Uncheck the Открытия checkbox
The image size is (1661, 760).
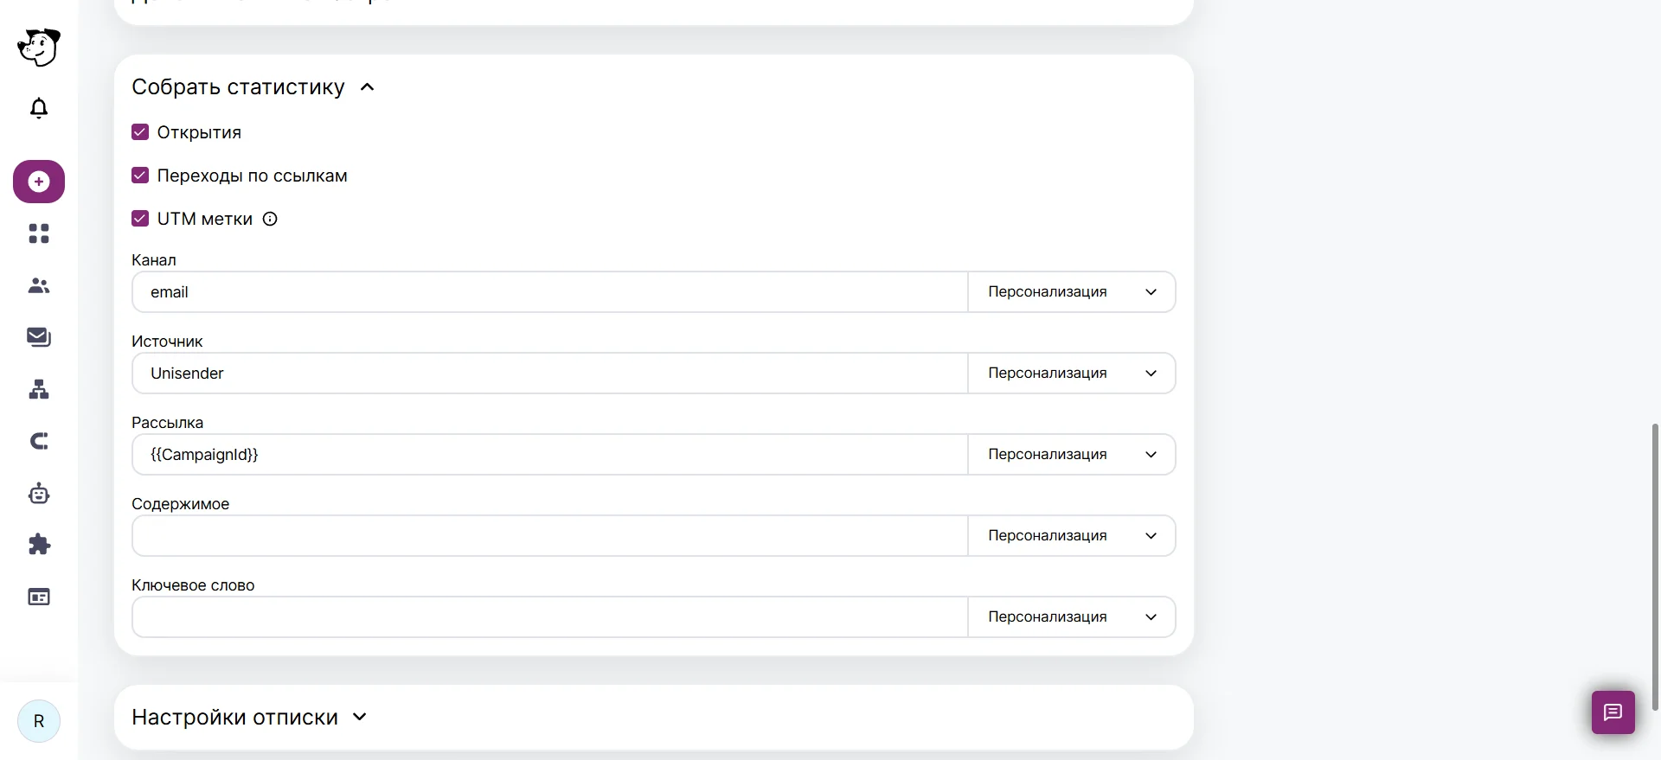pos(140,132)
